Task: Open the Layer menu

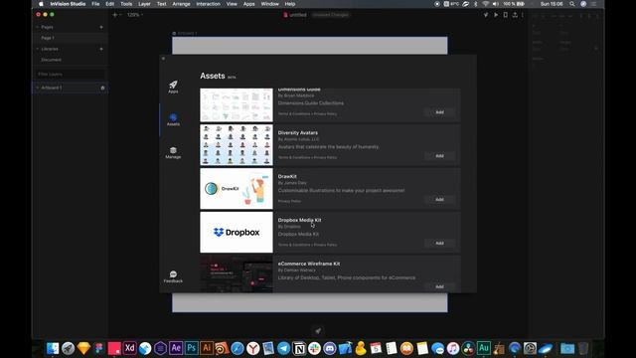Action: coord(144,4)
